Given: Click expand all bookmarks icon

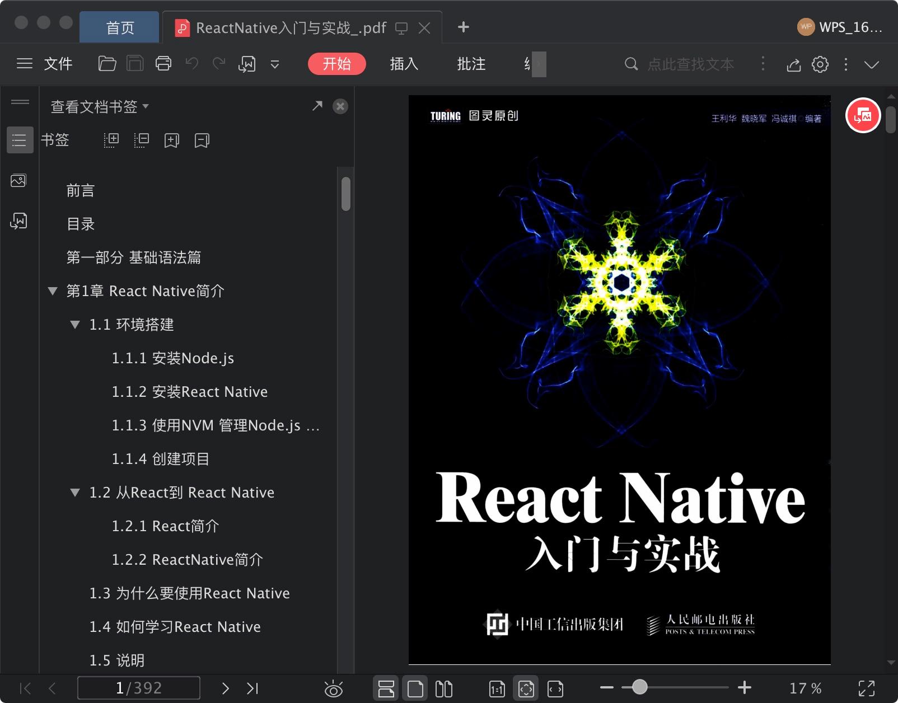Looking at the screenshot, I should (111, 140).
